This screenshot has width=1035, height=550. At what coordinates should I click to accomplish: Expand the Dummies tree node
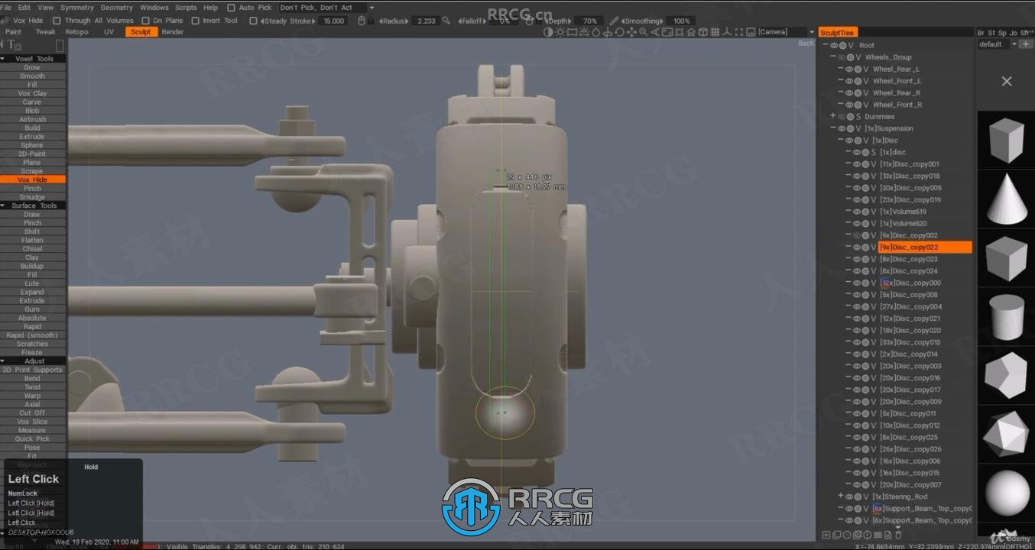point(832,116)
